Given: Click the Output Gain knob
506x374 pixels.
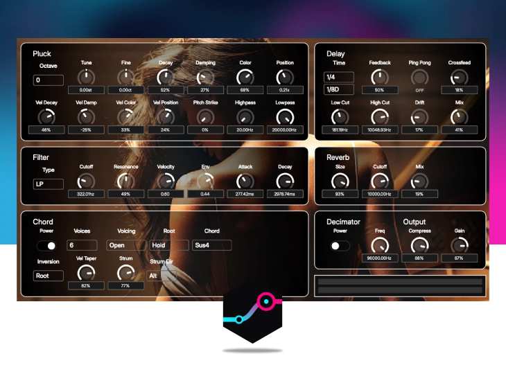Looking at the screenshot, I should [x=459, y=246].
